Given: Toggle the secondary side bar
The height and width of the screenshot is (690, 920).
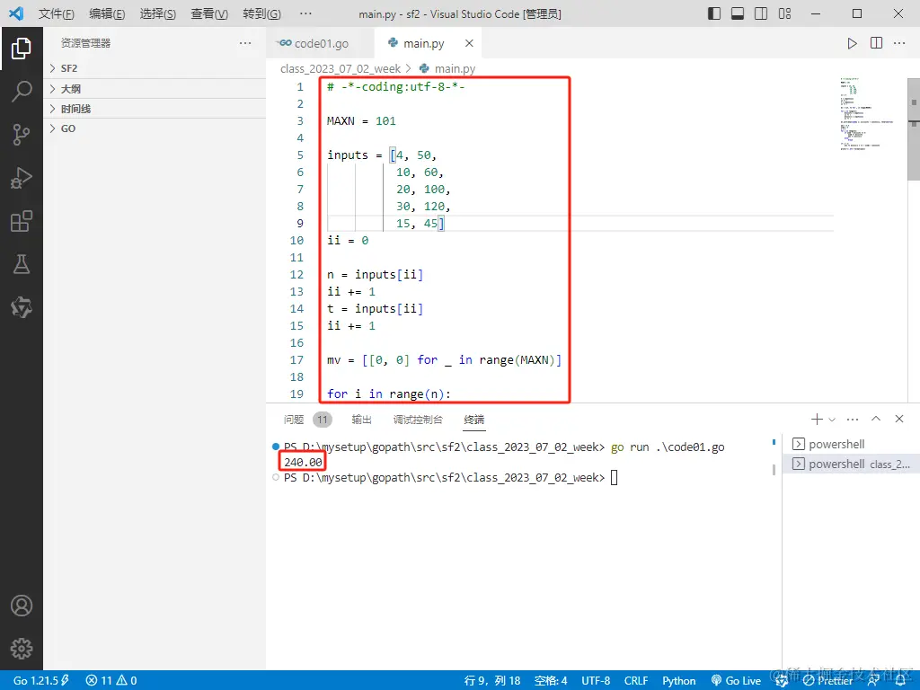Looking at the screenshot, I should point(761,13).
